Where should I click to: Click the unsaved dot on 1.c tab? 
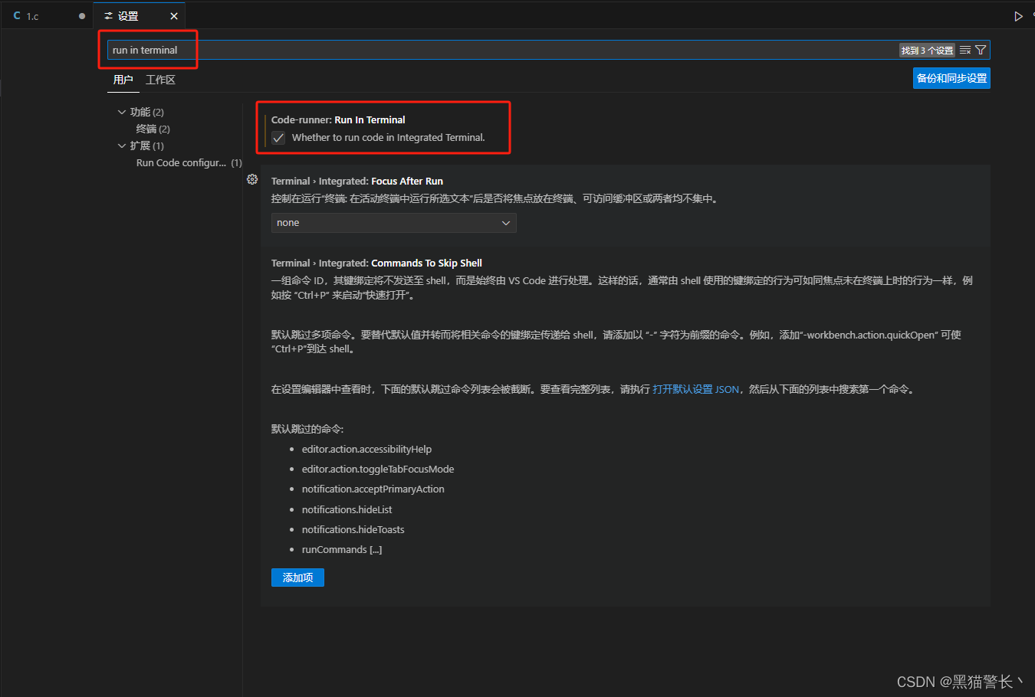tap(82, 16)
